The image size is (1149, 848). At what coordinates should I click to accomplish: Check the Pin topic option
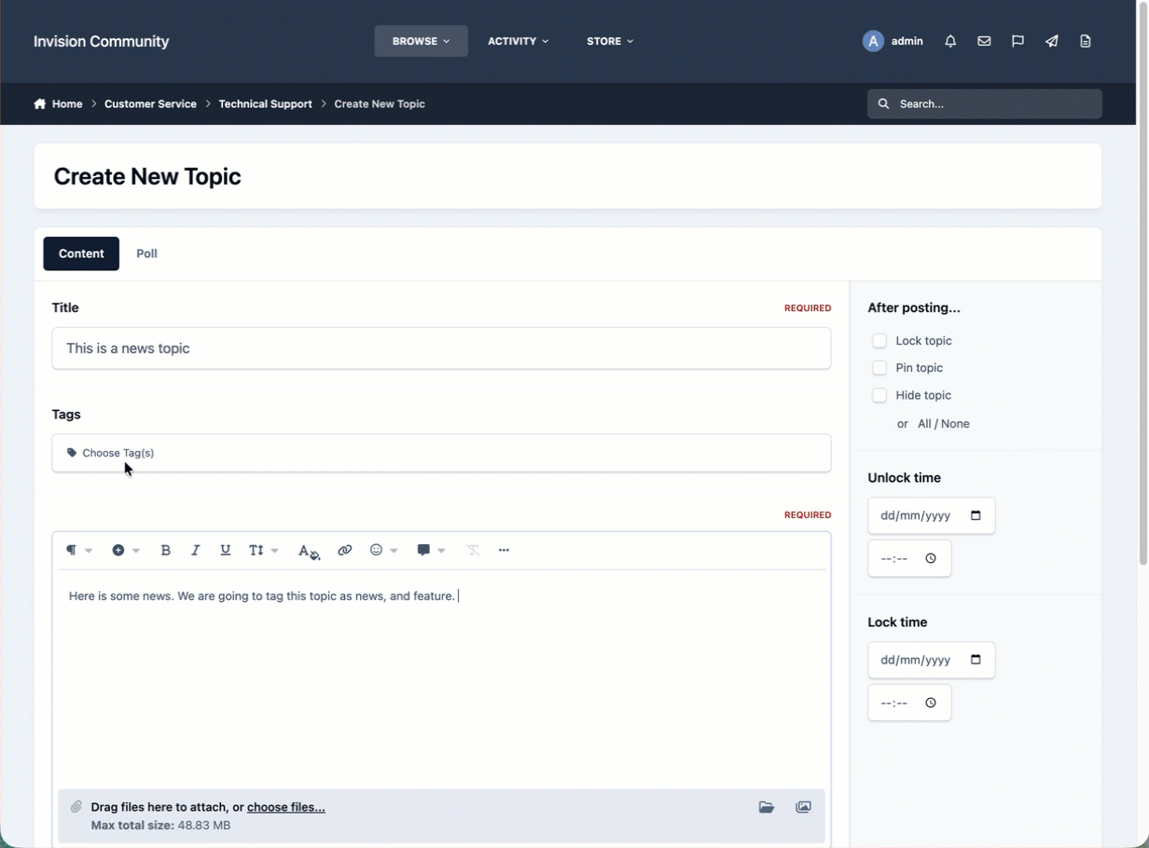point(879,367)
